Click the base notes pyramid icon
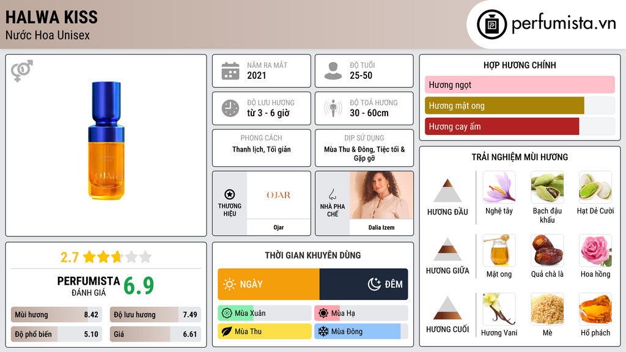 coord(447,308)
